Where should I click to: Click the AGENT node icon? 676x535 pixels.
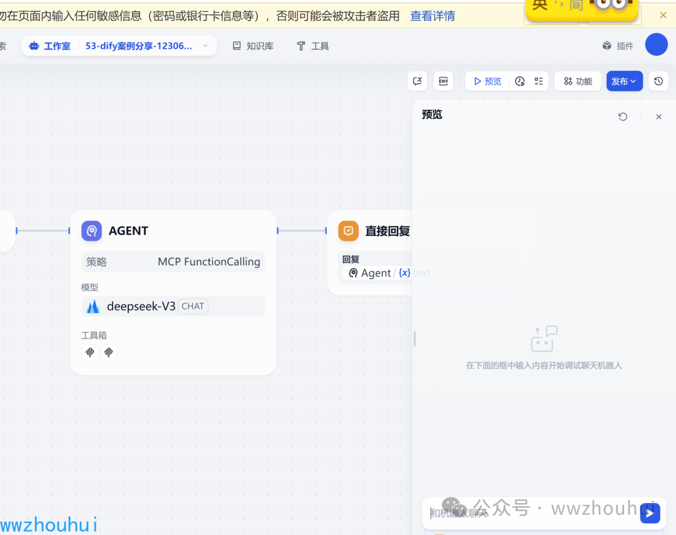(x=91, y=231)
